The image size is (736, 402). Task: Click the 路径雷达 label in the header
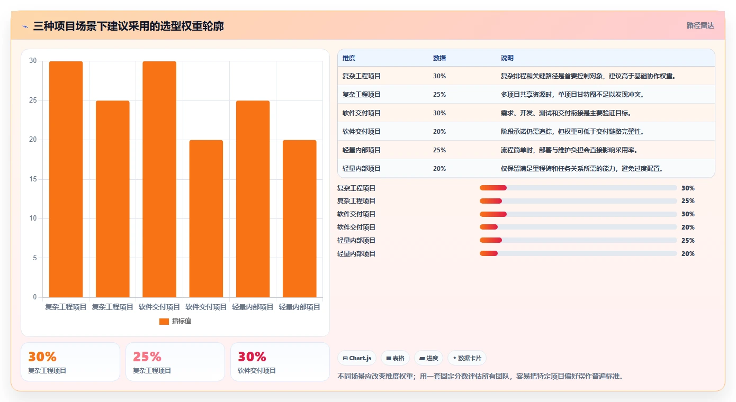click(x=701, y=25)
